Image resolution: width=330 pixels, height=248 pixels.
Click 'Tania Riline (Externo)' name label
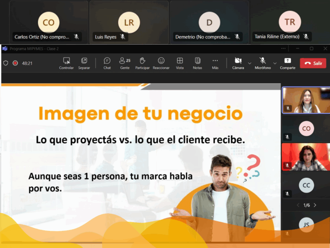[277, 37]
